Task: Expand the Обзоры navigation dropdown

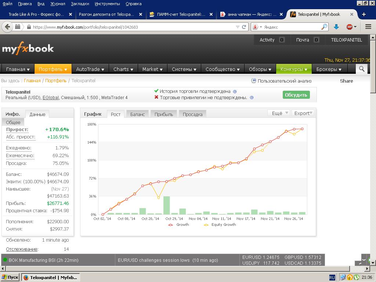Action: [260, 69]
